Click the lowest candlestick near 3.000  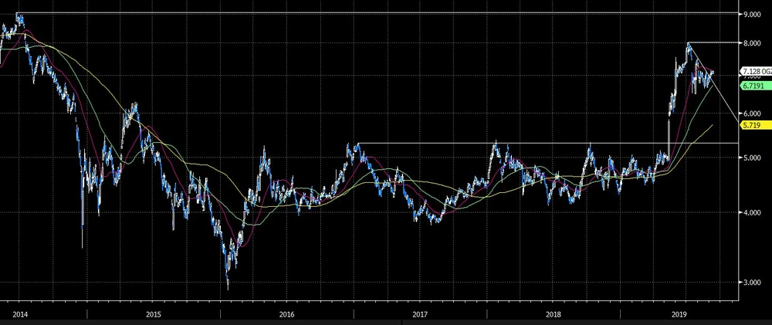click(227, 284)
